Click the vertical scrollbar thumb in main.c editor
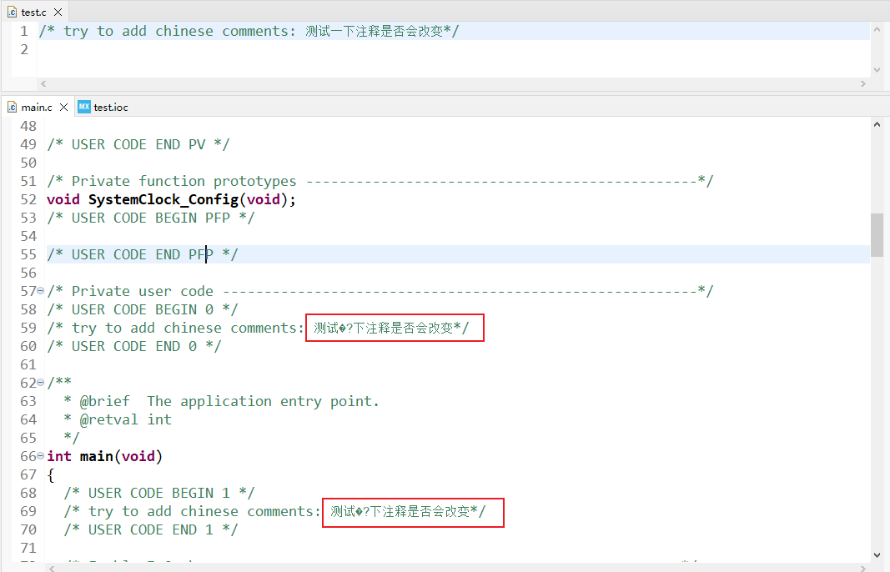Viewport: 890px width, 572px height. (876, 235)
